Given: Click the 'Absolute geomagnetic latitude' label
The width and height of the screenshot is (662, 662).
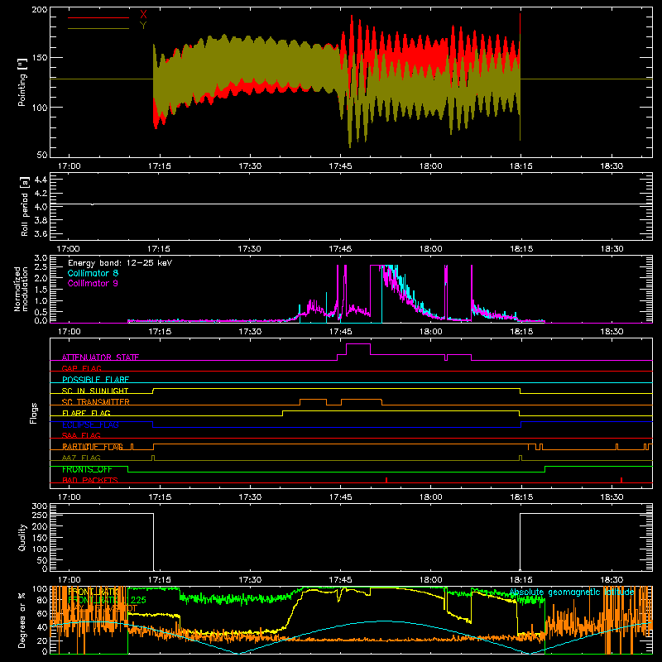Looking at the screenshot, I should (x=572, y=592).
